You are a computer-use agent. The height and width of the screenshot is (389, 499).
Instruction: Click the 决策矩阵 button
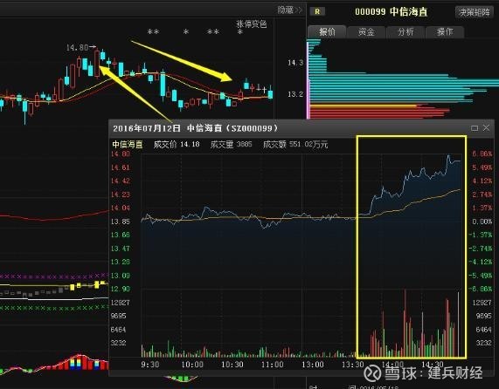[x=474, y=12]
